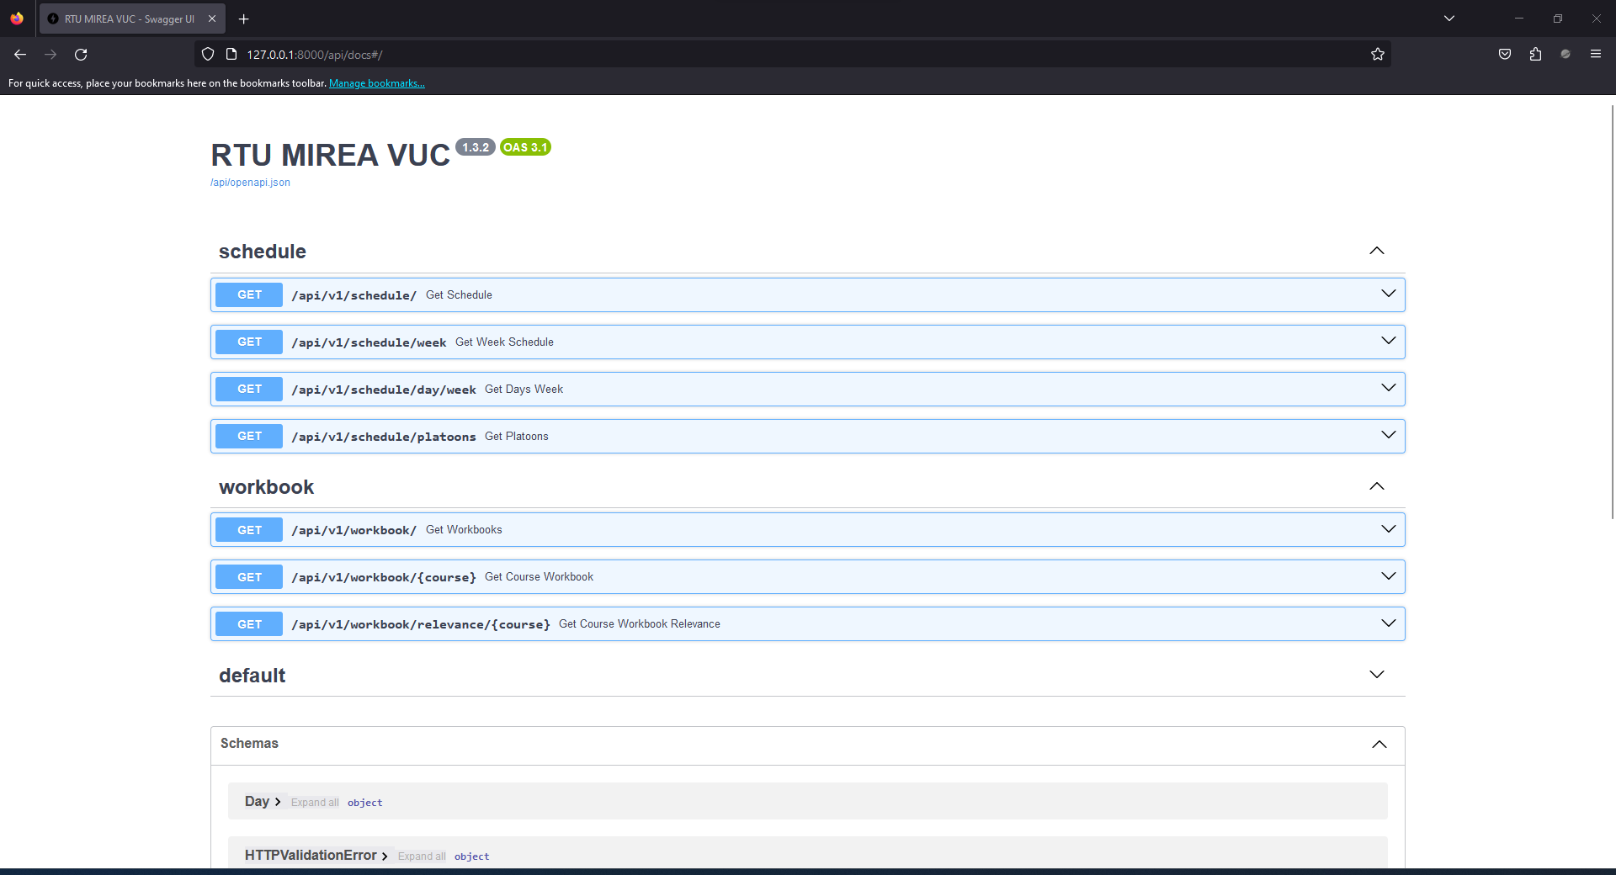Screen dimensions: 1616x875
Task: Reload the Swagger UI page
Action: [81, 55]
